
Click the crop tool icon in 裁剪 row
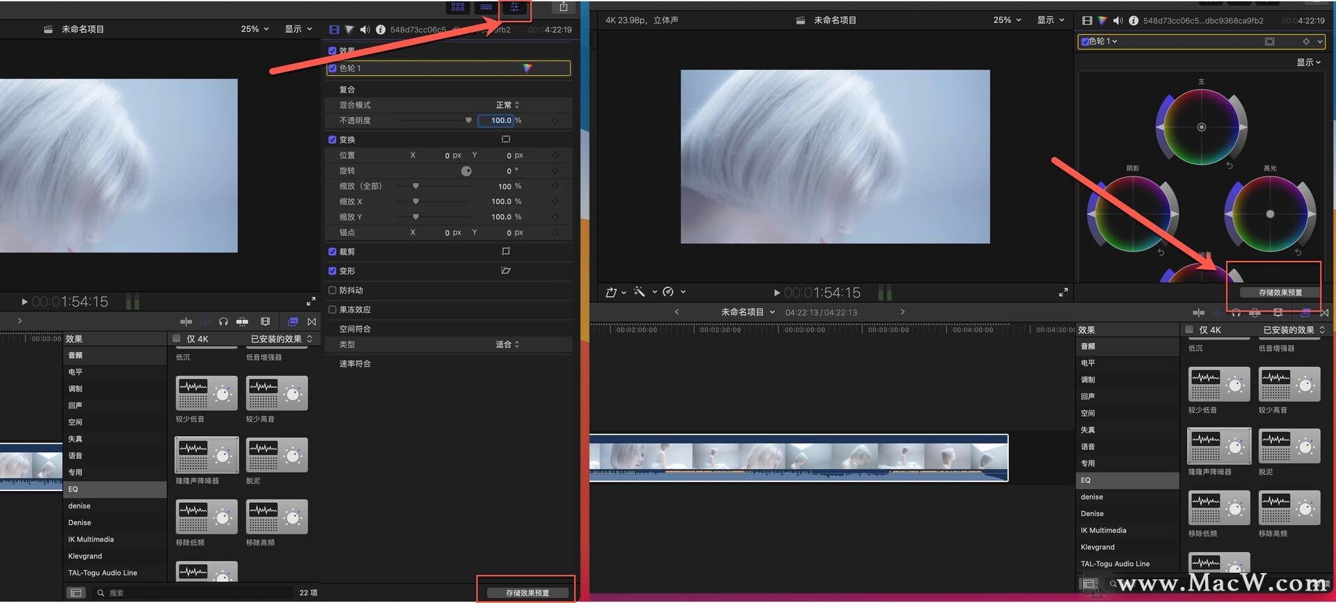(506, 251)
